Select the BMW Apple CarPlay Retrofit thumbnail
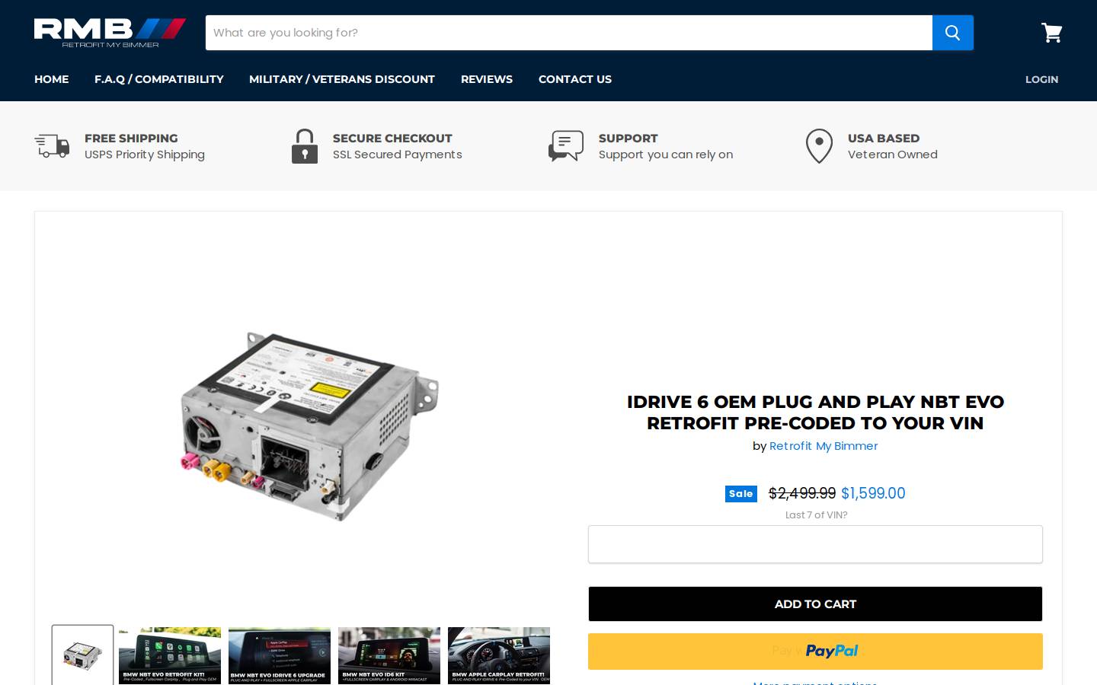This screenshot has width=1097, height=685. click(x=499, y=655)
